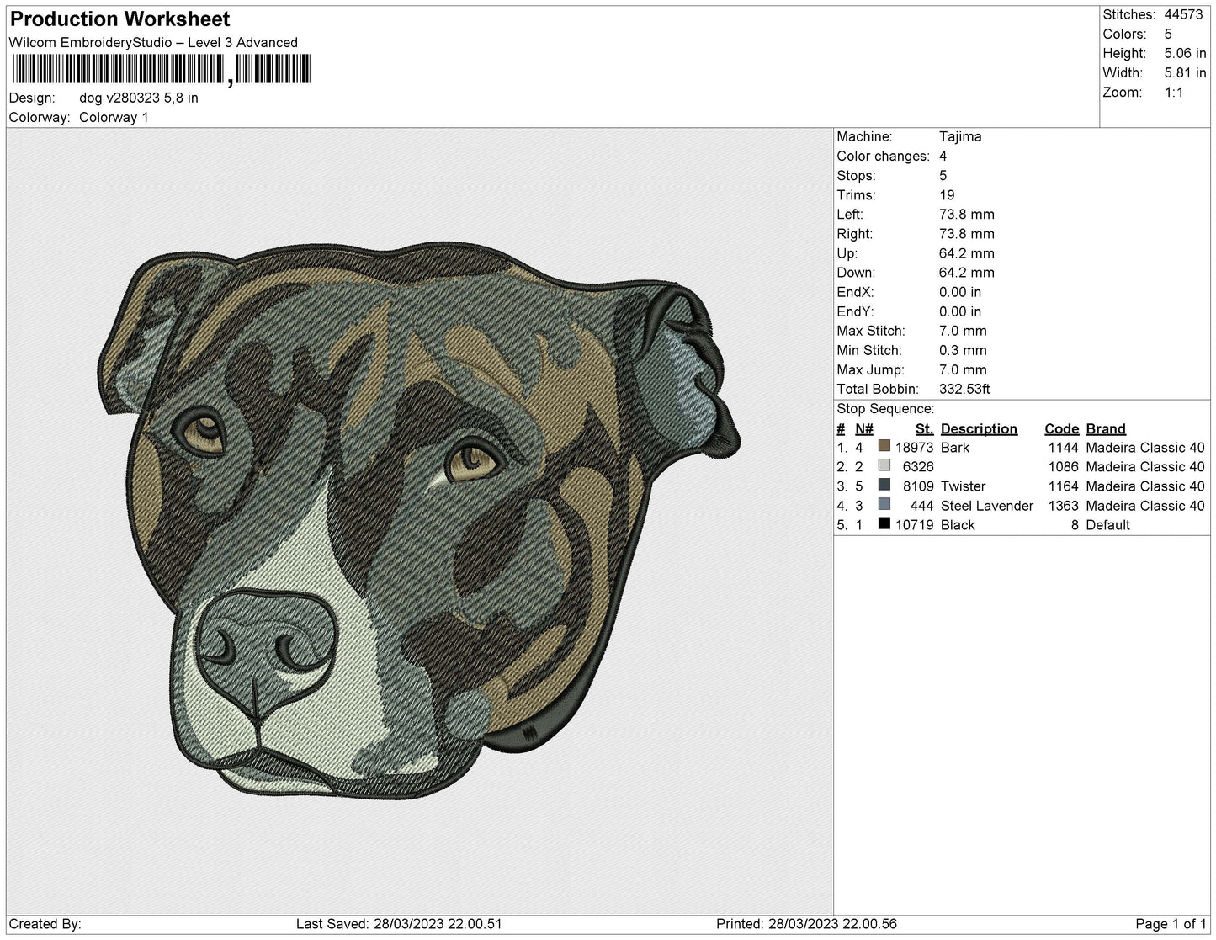Image resolution: width=1216 pixels, height=940 pixels.
Task: Click the Height value '5.06 in'
Action: [1185, 53]
